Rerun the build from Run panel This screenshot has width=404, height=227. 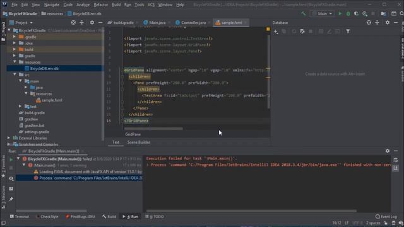[x=11, y=160]
